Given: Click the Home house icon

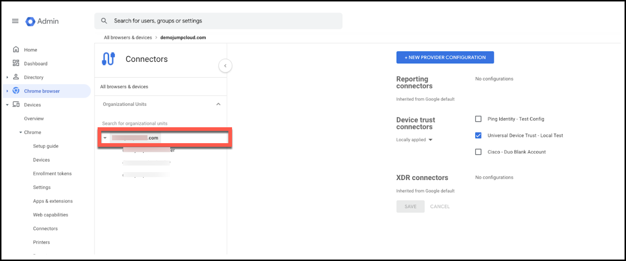Looking at the screenshot, I should pos(16,50).
